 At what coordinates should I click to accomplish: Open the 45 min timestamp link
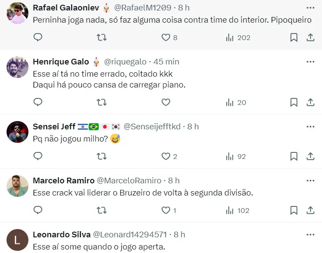166,62
